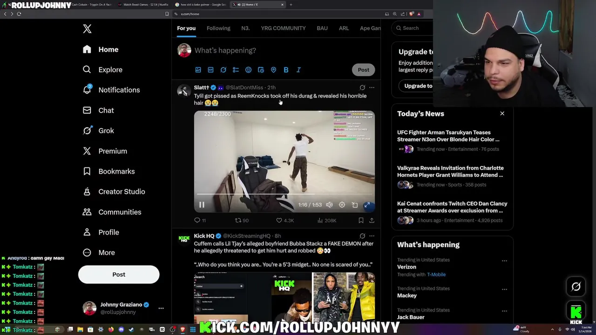
Task: Switch to the Following tab
Action: coord(218,28)
